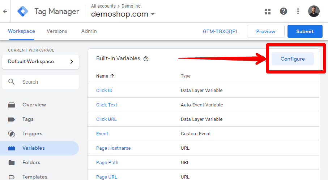Click the Demo Inc. breadcrumb

click(132, 6)
